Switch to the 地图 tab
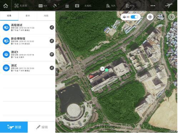The width and height of the screenshot is (178, 133). coord(46,16)
